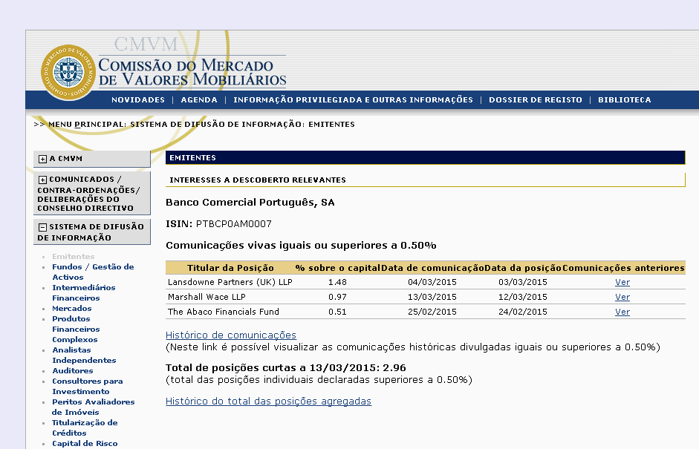Viewport: 699px width, 449px height.
Task: Click the % sobre o capital header
Action: (337, 268)
